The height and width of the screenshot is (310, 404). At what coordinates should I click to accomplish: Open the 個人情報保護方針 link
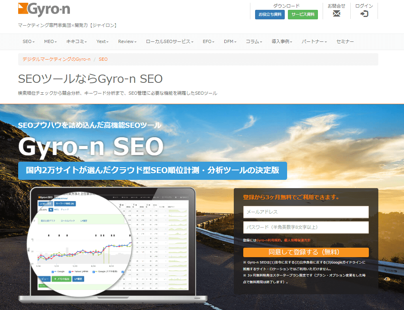(297, 240)
